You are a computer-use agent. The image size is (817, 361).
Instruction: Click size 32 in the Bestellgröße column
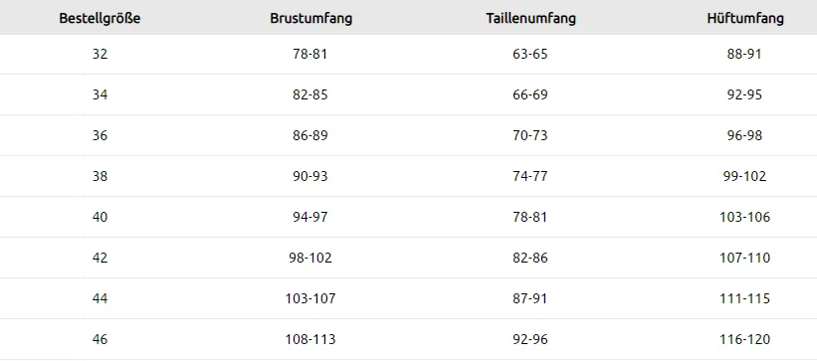click(x=100, y=54)
